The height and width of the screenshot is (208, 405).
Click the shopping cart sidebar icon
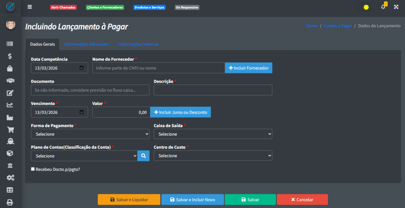(x=10, y=129)
